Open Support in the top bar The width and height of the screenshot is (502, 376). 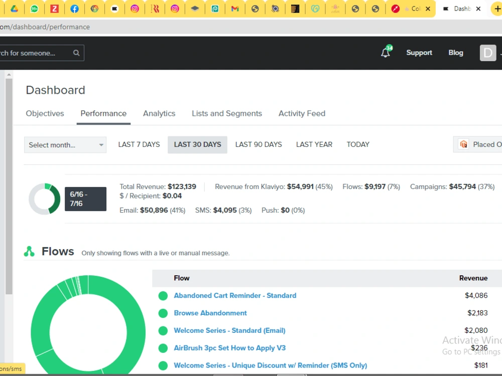[x=419, y=53]
